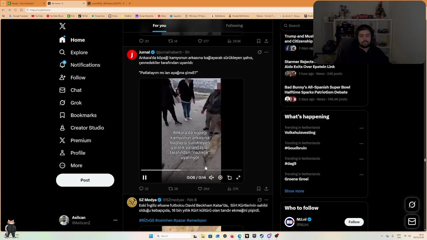The image size is (427, 240).
Task: Open Jurnal profile avatar
Action: tap(132, 54)
